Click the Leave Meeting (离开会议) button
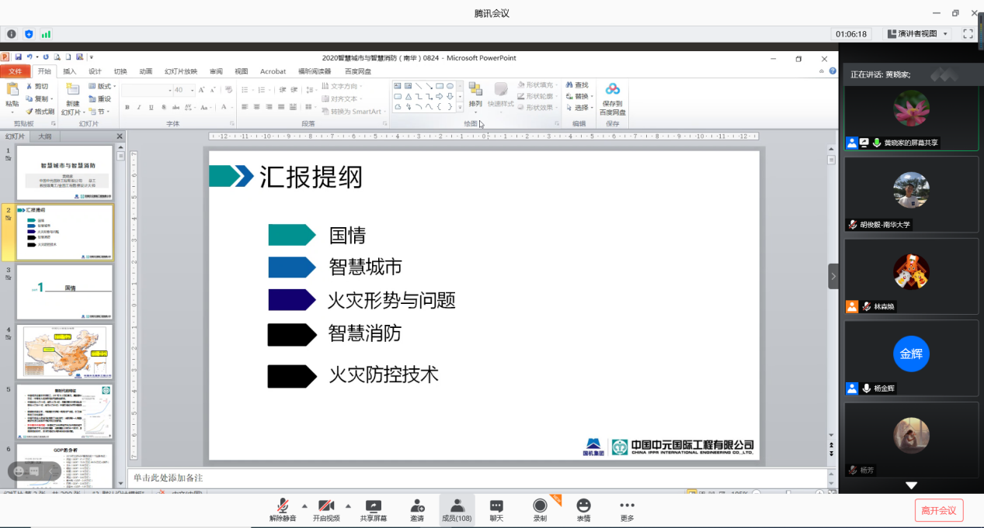This screenshot has width=984, height=528. click(939, 509)
